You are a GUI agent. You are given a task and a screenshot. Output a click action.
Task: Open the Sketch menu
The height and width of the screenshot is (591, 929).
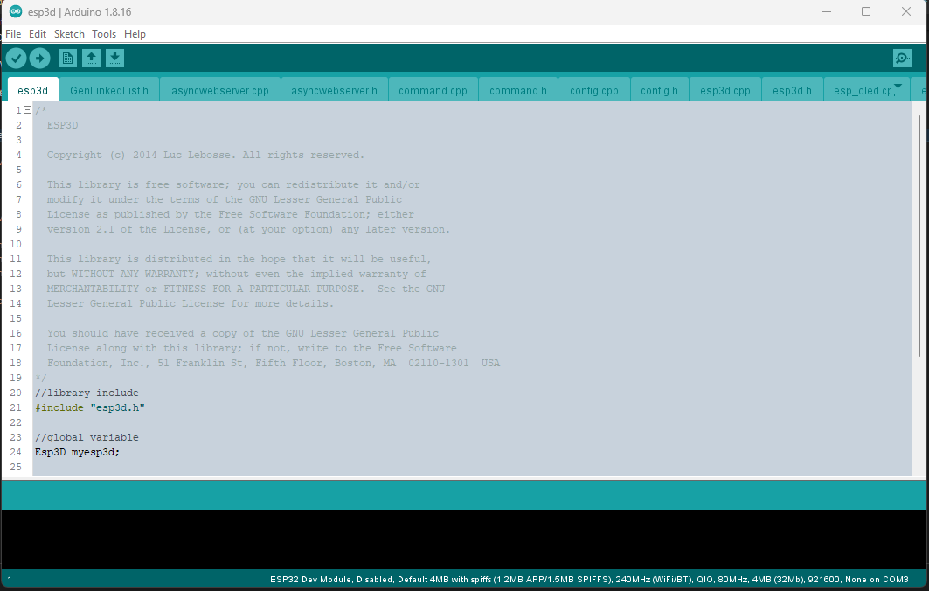tap(69, 33)
